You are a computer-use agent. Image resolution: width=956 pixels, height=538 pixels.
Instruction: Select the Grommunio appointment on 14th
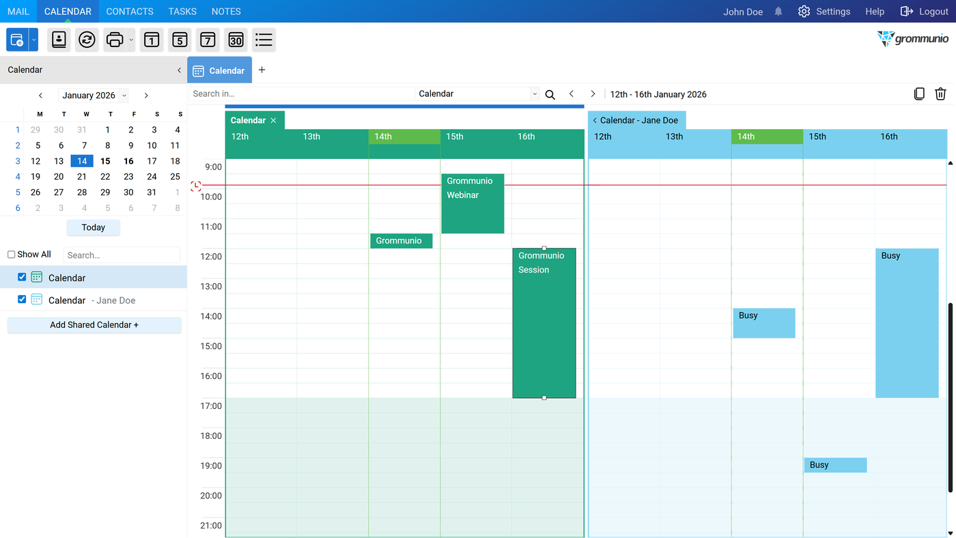pyautogui.click(x=402, y=241)
